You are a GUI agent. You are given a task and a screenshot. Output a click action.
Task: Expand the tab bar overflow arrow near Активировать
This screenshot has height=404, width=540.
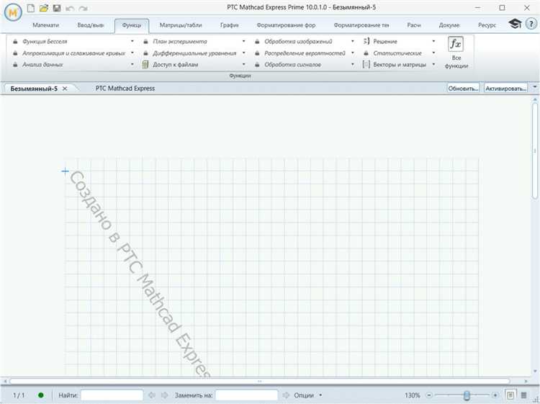535,87
